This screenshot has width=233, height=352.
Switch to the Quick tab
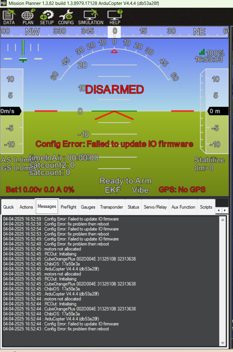[9, 207]
